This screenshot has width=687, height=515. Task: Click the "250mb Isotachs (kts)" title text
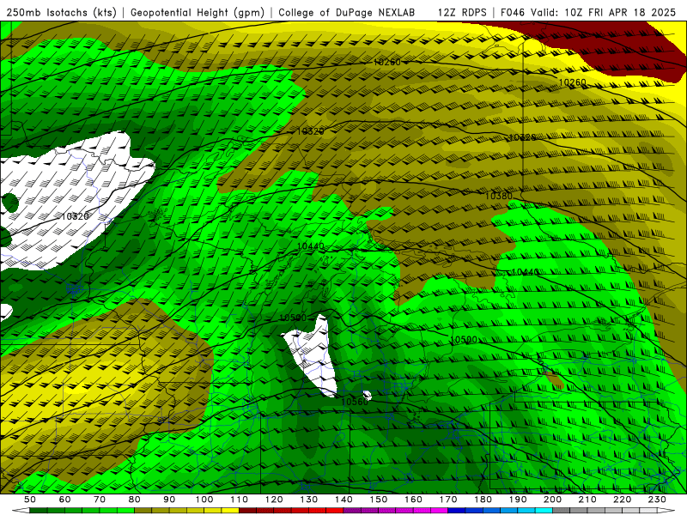coord(62,13)
